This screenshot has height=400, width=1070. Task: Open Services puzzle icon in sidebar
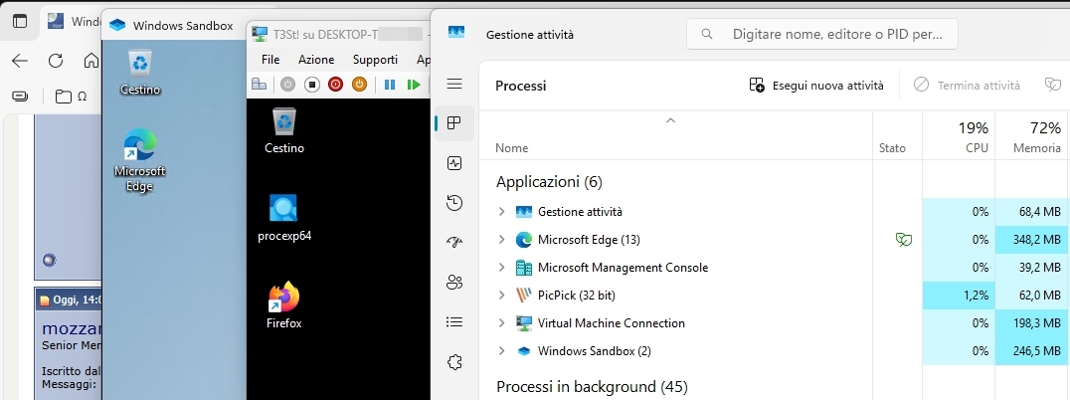click(x=454, y=362)
